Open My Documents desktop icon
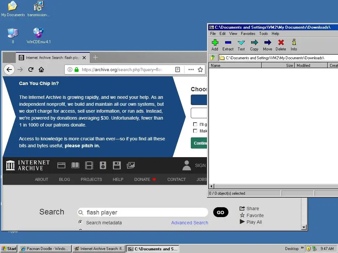This screenshot has width=338, height=253. point(13,9)
